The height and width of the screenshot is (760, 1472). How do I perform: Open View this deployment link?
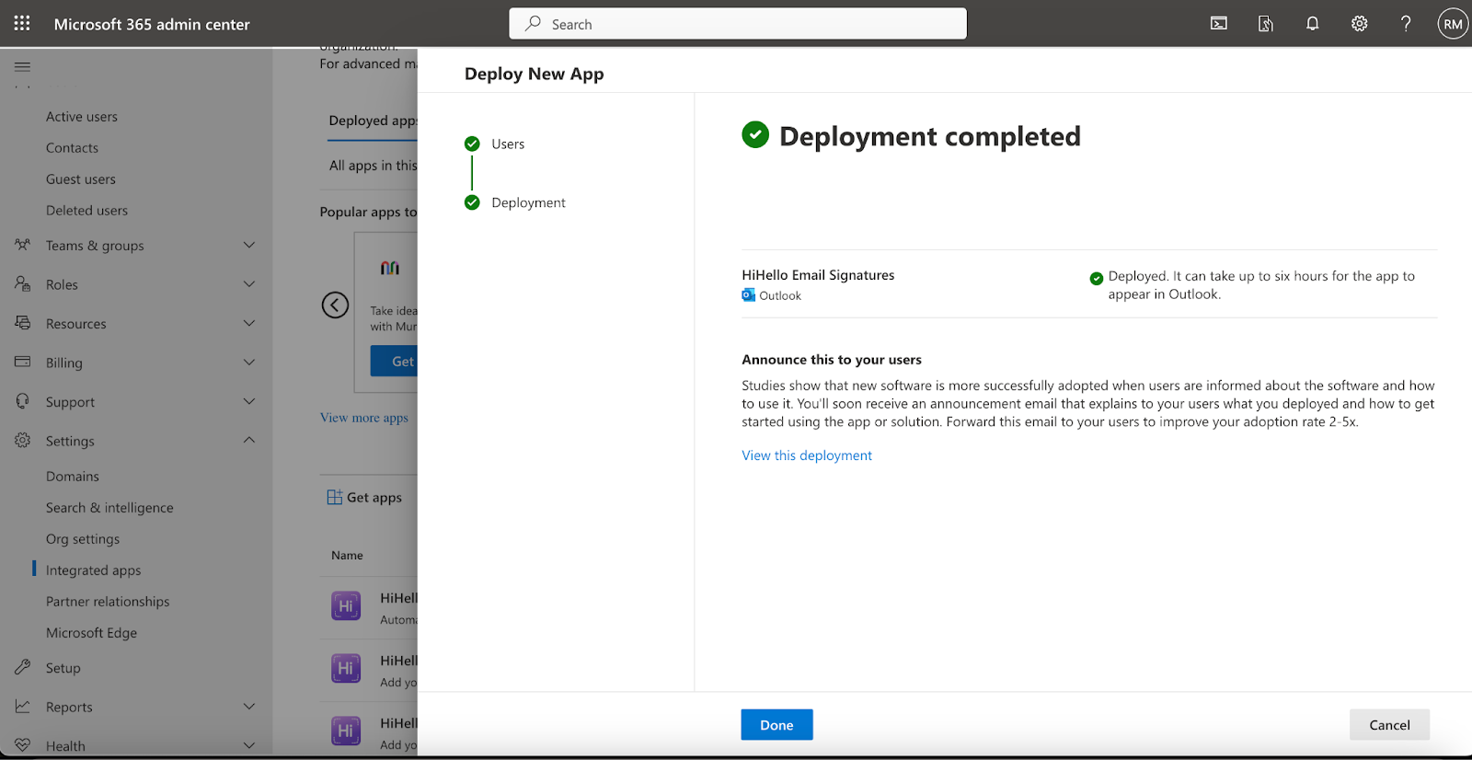(807, 455)
